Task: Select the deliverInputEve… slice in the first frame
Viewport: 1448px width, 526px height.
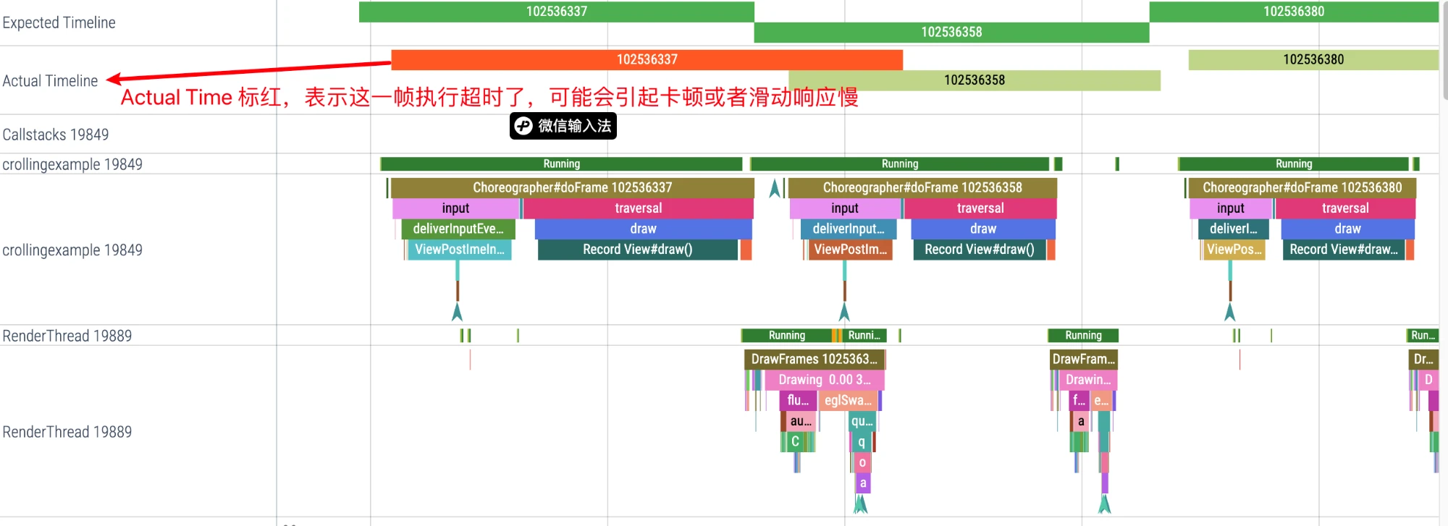Action: 458,229
